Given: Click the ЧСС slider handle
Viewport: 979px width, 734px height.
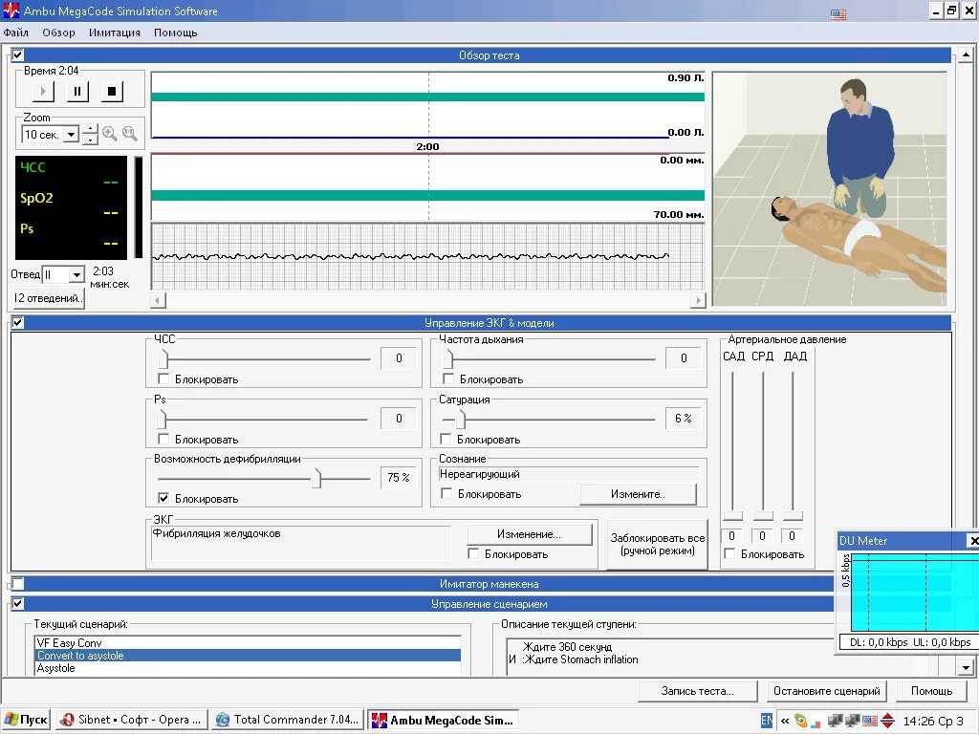Looking at the screenshot, I should [163, 359].
